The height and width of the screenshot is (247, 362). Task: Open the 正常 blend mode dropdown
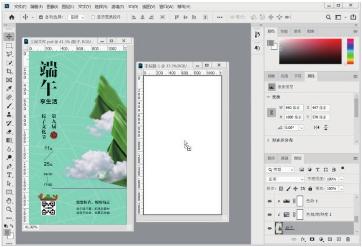[x=285, y=179]
